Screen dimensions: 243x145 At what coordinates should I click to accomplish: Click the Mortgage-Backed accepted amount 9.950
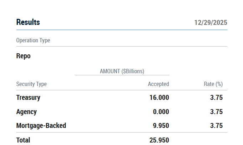161,125
